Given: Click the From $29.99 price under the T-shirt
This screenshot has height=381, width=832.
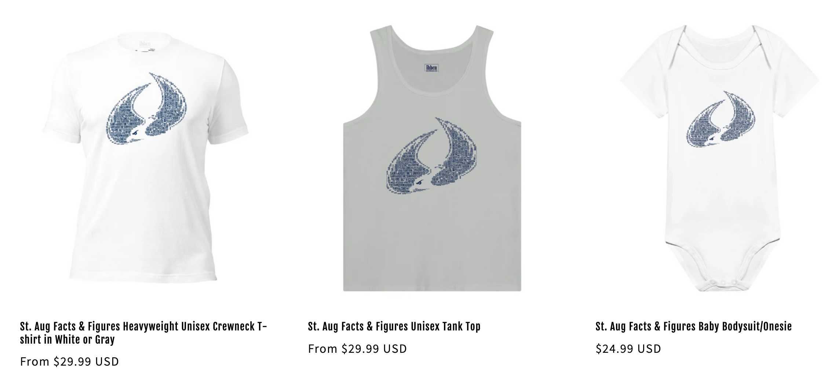Looking at the screenshot, I should tap(69, 362).
